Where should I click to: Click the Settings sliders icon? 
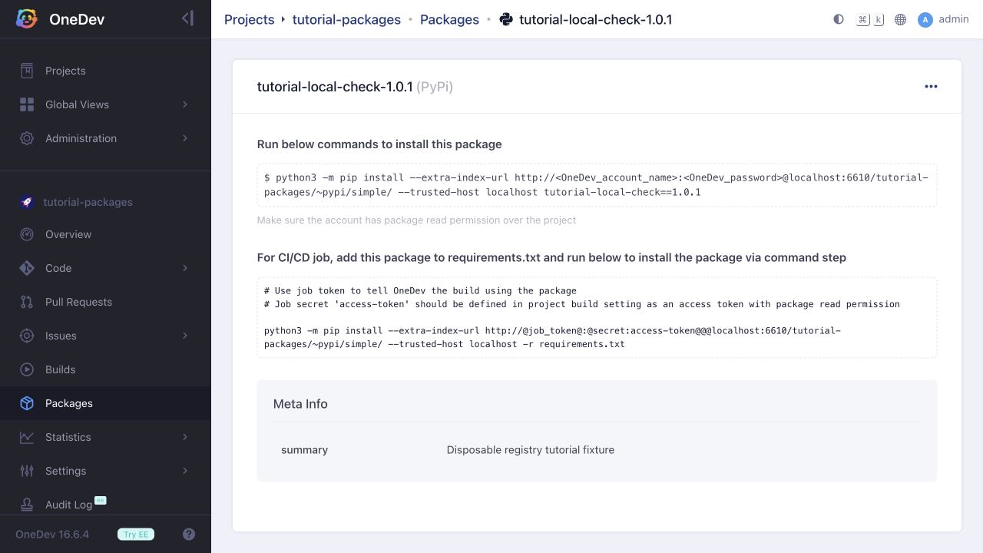27,471
